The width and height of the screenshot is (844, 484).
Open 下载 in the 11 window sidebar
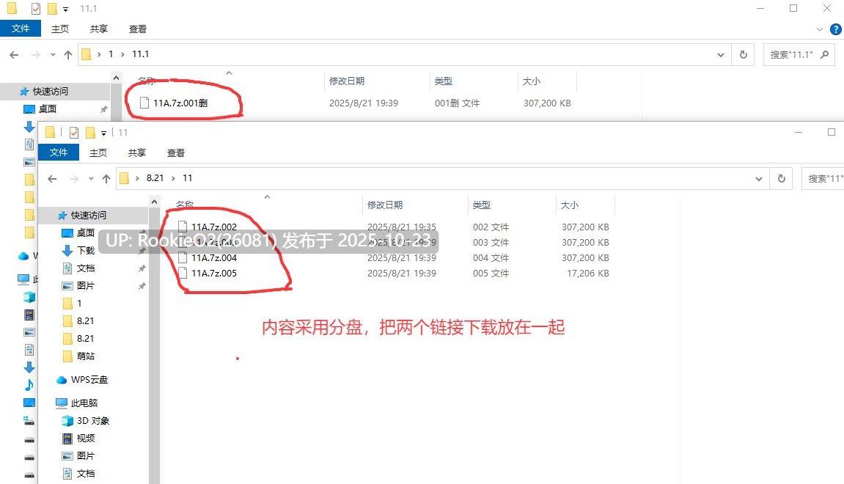pyautogui.click(x=86, y=250)
